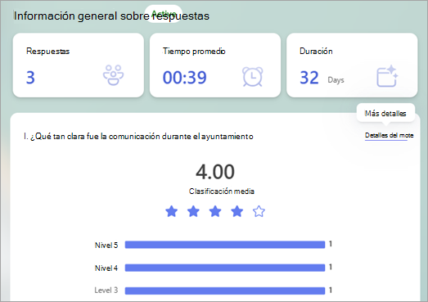428x302 pixels.
Task: Click the first filled rating star
Action: click(171, 211)
